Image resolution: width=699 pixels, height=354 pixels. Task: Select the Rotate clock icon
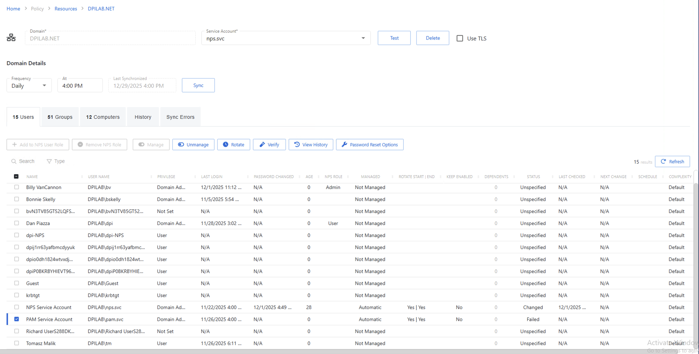(x=226, y=145)
